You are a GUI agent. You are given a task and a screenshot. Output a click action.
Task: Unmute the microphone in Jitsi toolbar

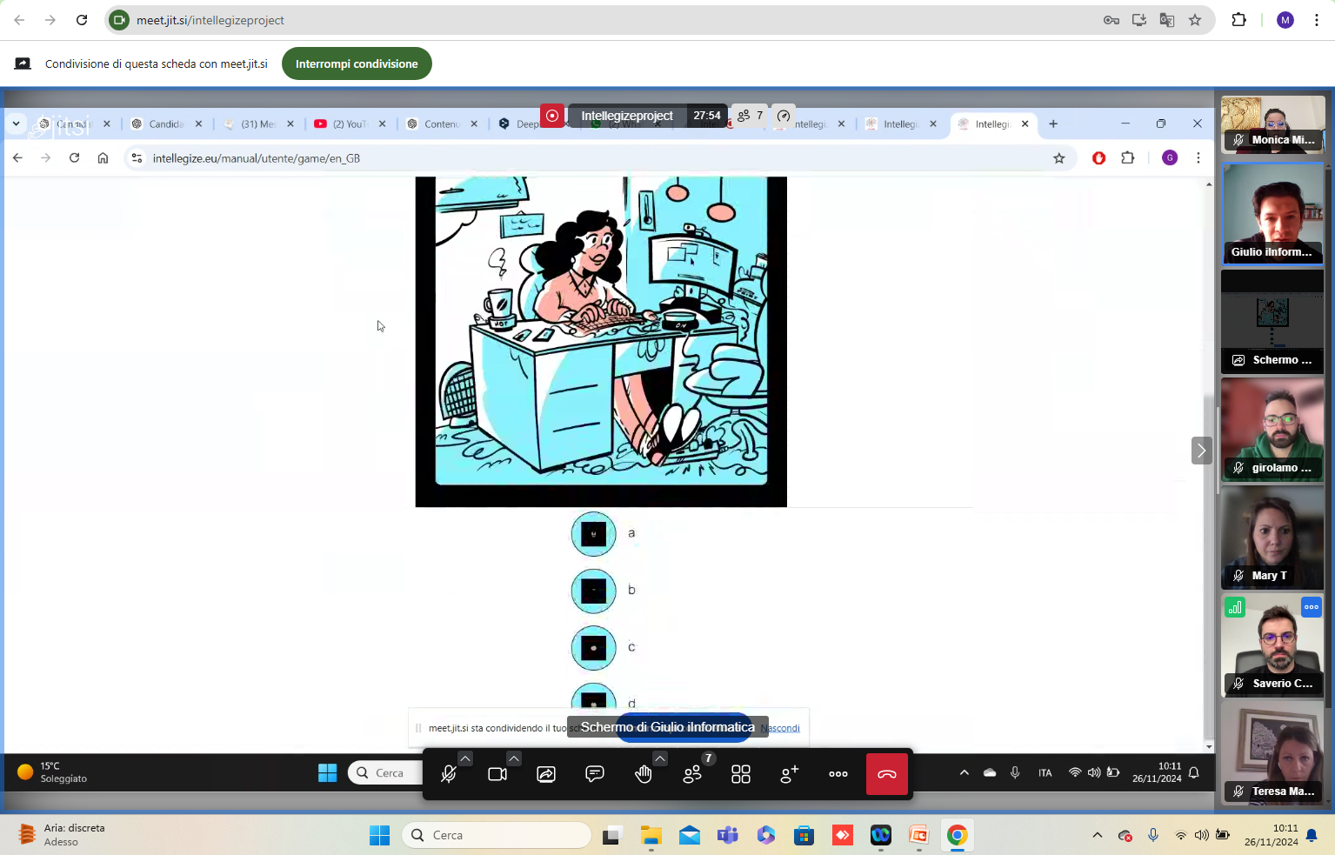click(x=449, y=774)
